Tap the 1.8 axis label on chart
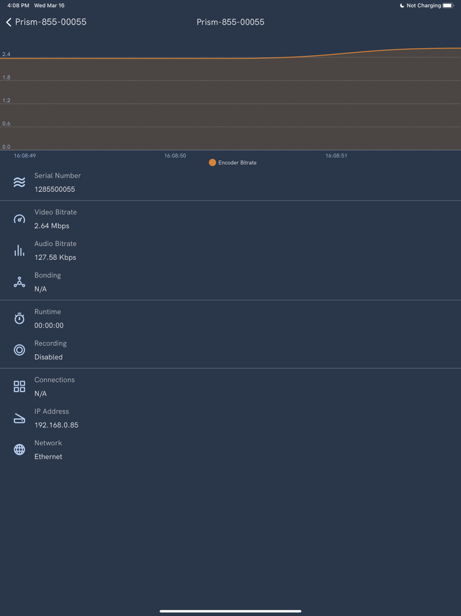This screenshot has height=616, width=461. click(x=7, y=77)
